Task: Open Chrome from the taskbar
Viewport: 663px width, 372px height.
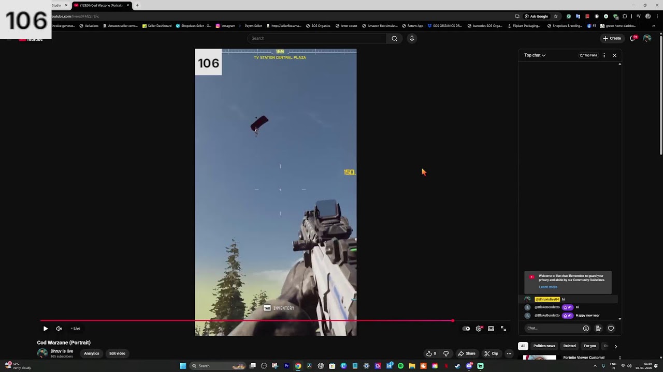Action: pos(298,366)
